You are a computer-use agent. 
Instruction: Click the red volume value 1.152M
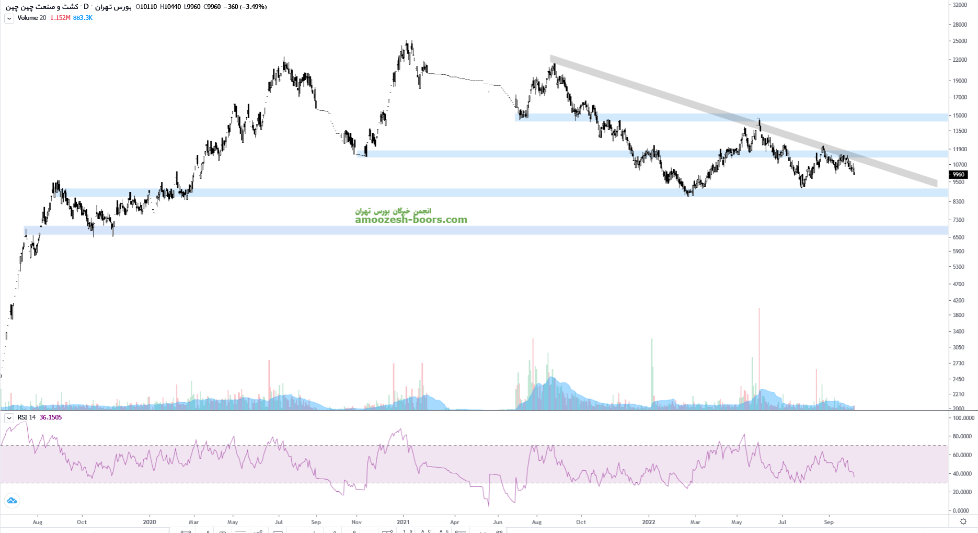coord(60,18)
